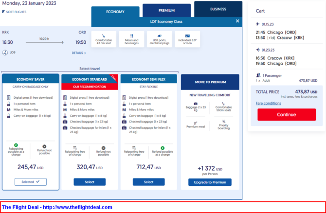Click the departing plane icon for 01.15.23

click(x=258, y=24)
